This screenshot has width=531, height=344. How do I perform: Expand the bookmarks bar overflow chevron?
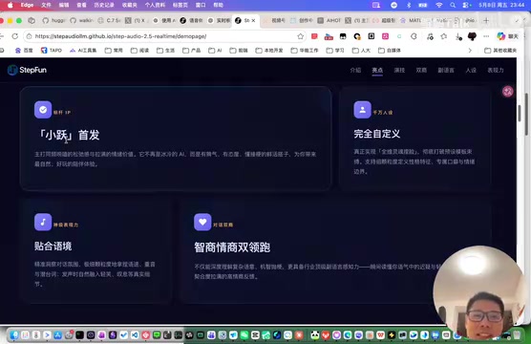(470, 50)
